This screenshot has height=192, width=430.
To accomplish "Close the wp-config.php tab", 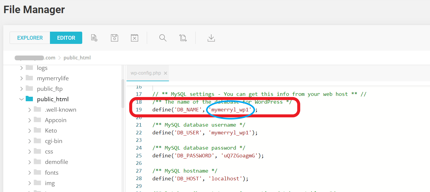I will click(x=166, y=73).
